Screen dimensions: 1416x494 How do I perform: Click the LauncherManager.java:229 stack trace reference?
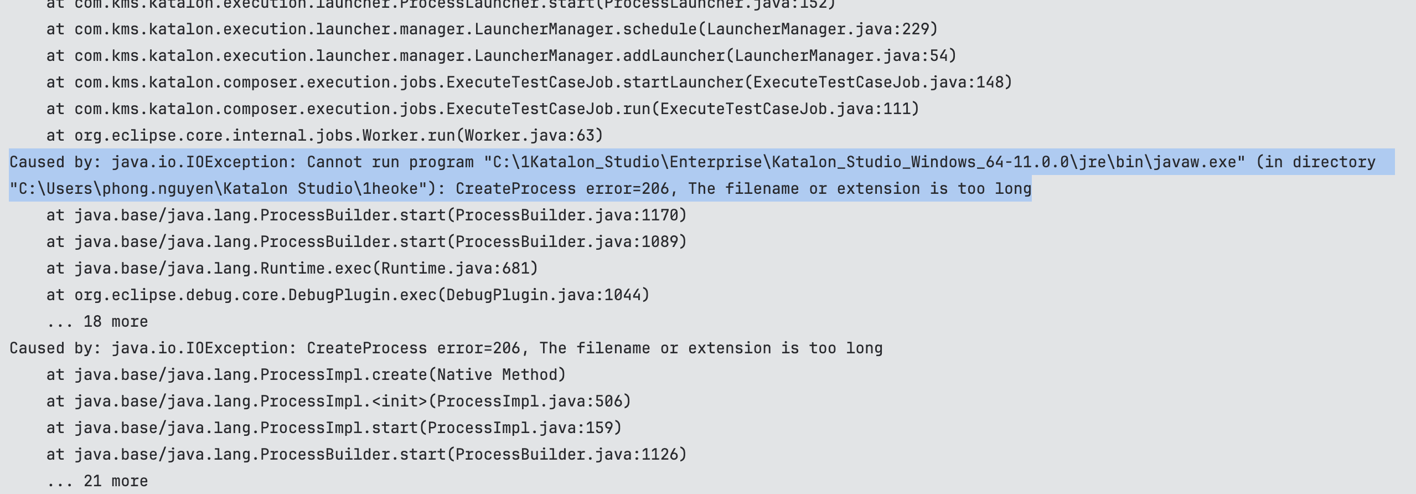817,29
